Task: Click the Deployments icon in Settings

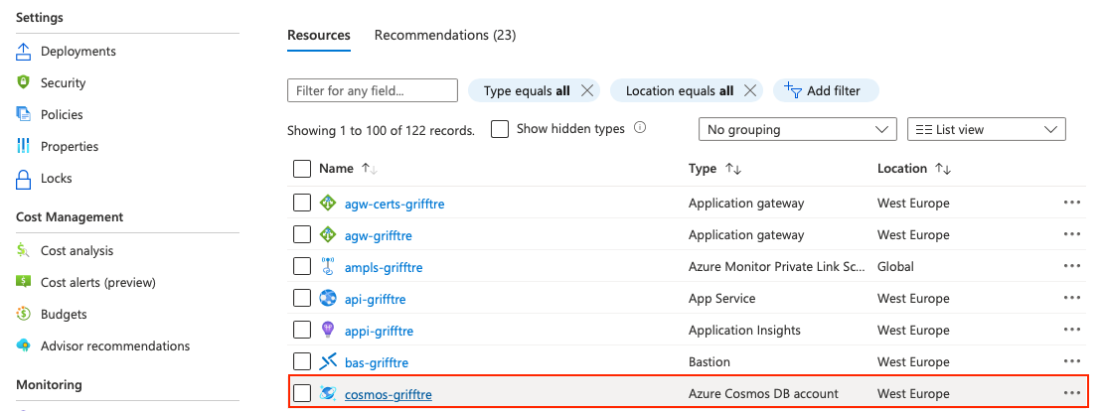Action: [24, 52]
